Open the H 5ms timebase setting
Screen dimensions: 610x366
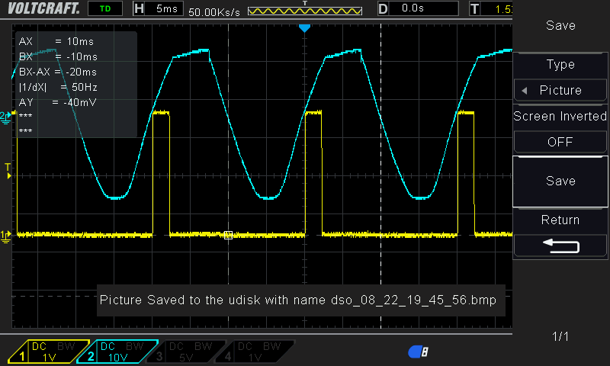(159, 9)
